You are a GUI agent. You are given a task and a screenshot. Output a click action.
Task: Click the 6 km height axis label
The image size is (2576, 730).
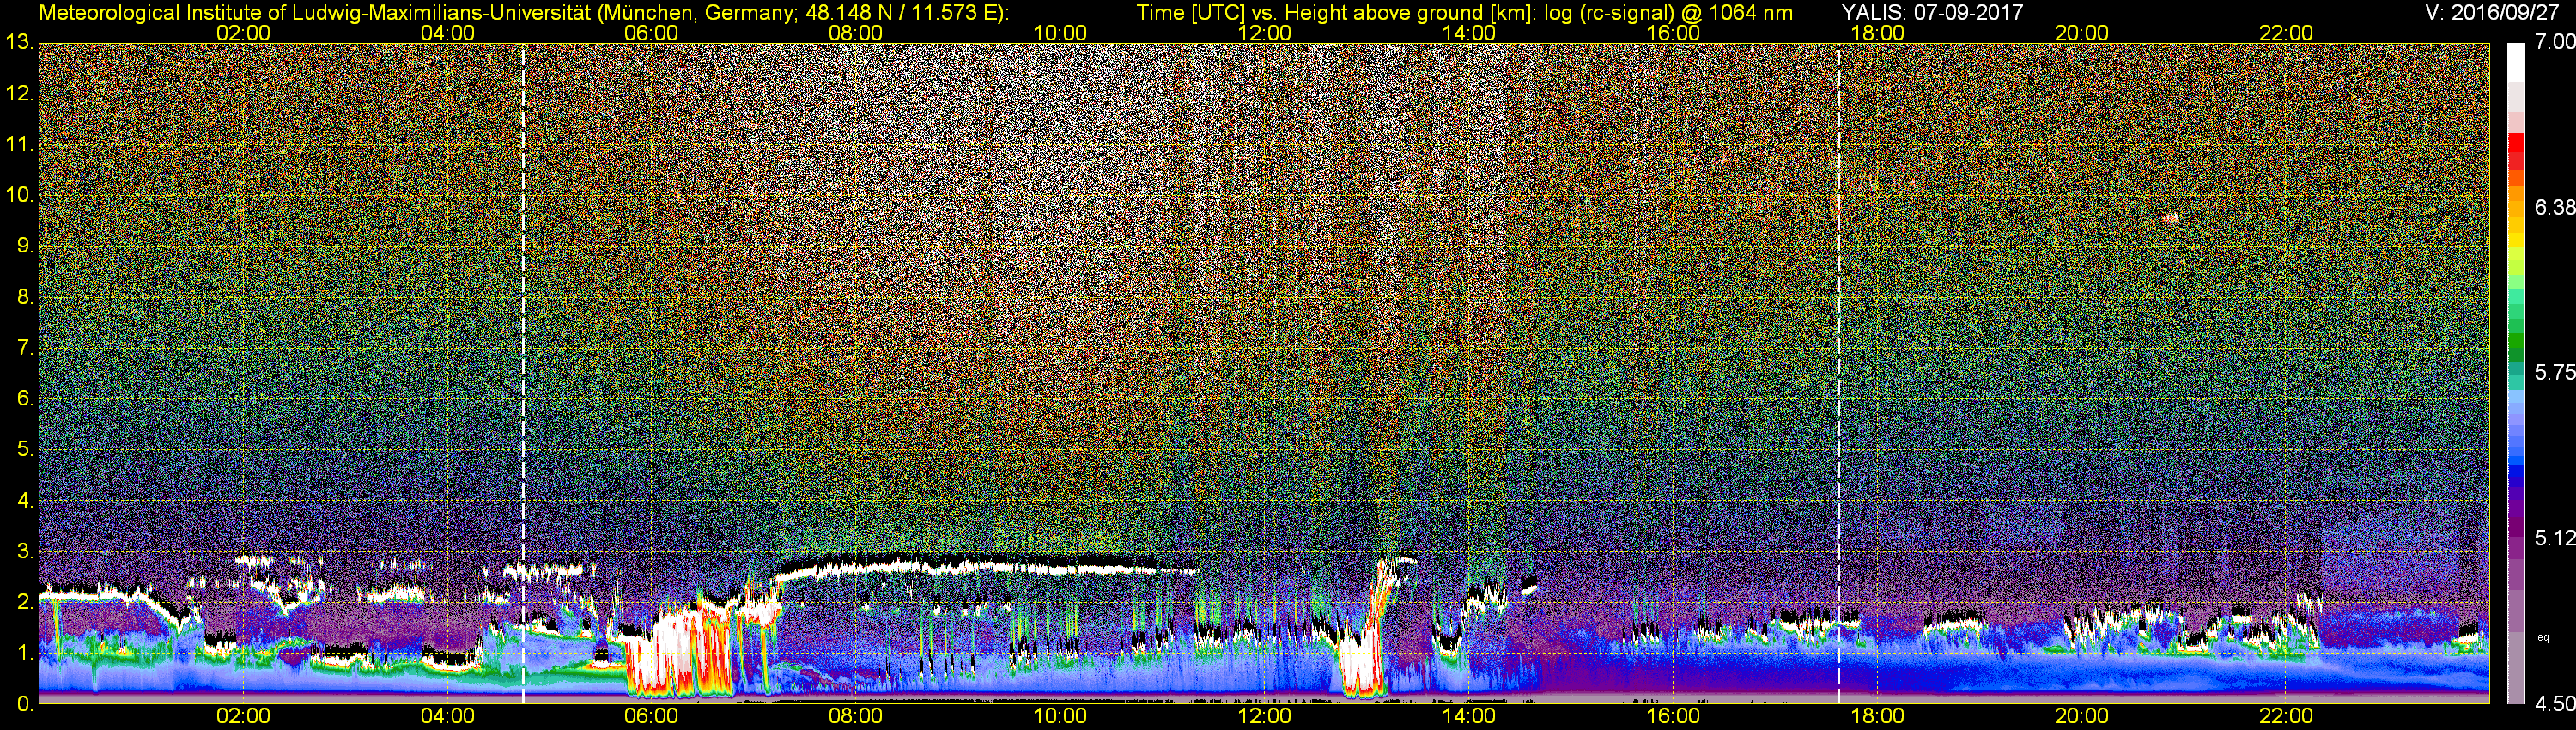pos(24,399)
